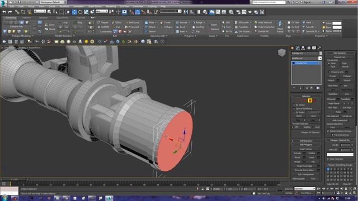Image resolution: width=358 pixels, height=201 pixels.
Task: Open the Material Editor icon
Action: click(x=231, y=12)
